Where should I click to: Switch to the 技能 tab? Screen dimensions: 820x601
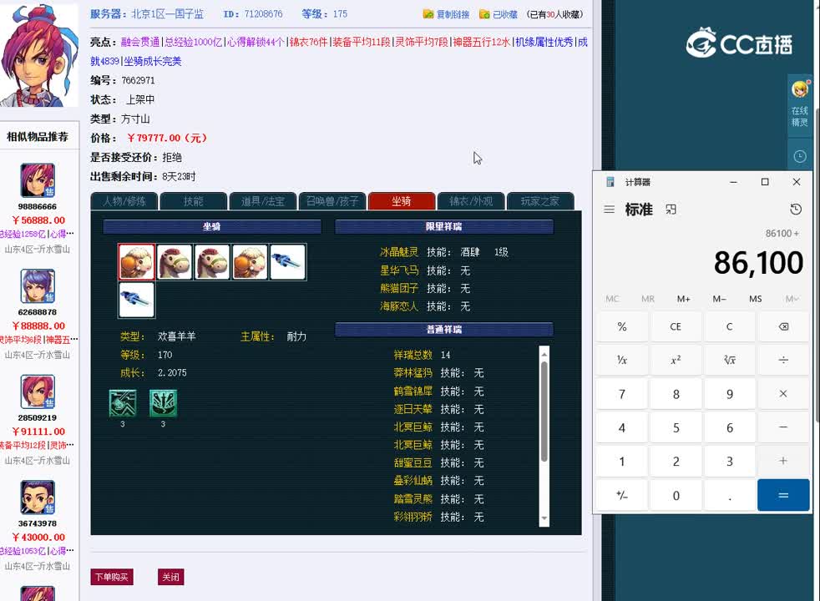click(x=194, y=201)
